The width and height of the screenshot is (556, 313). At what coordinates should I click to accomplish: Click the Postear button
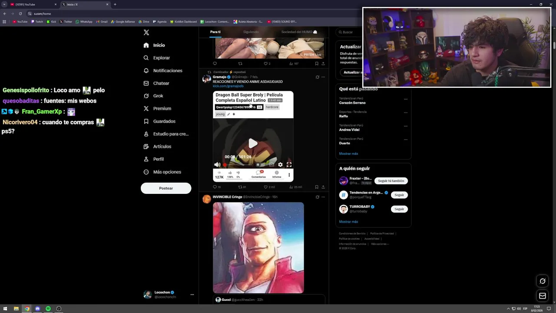click(166, 188)
